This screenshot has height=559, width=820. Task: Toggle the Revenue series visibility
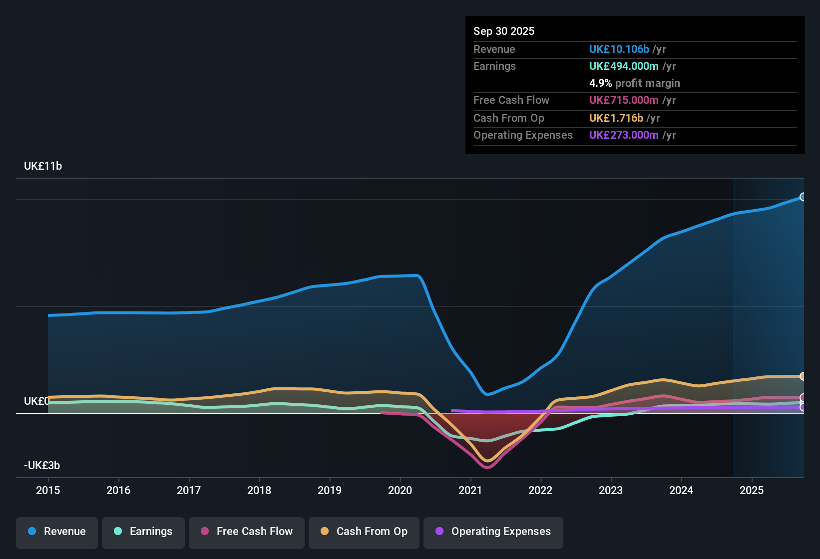coord(56,532)
